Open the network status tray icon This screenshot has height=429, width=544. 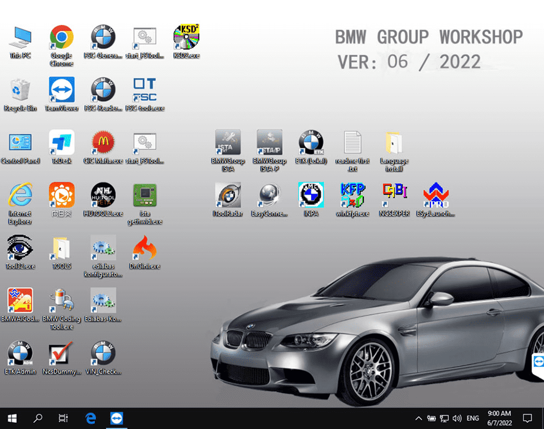(444, 419)
